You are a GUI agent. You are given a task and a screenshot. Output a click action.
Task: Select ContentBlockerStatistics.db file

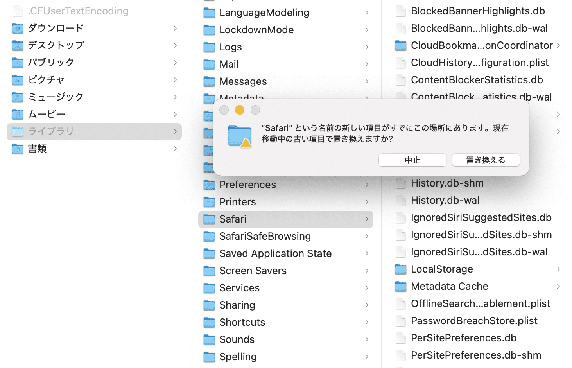477,80
